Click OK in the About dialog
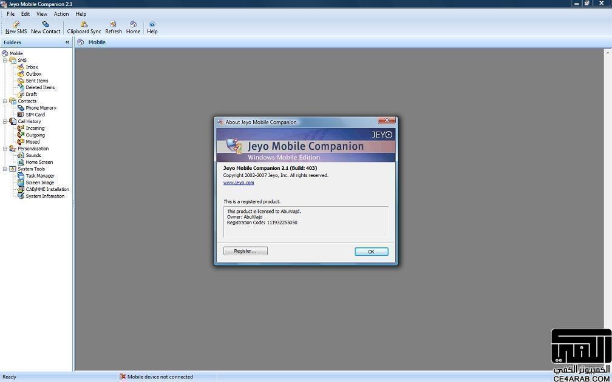 tap(371, 252)
